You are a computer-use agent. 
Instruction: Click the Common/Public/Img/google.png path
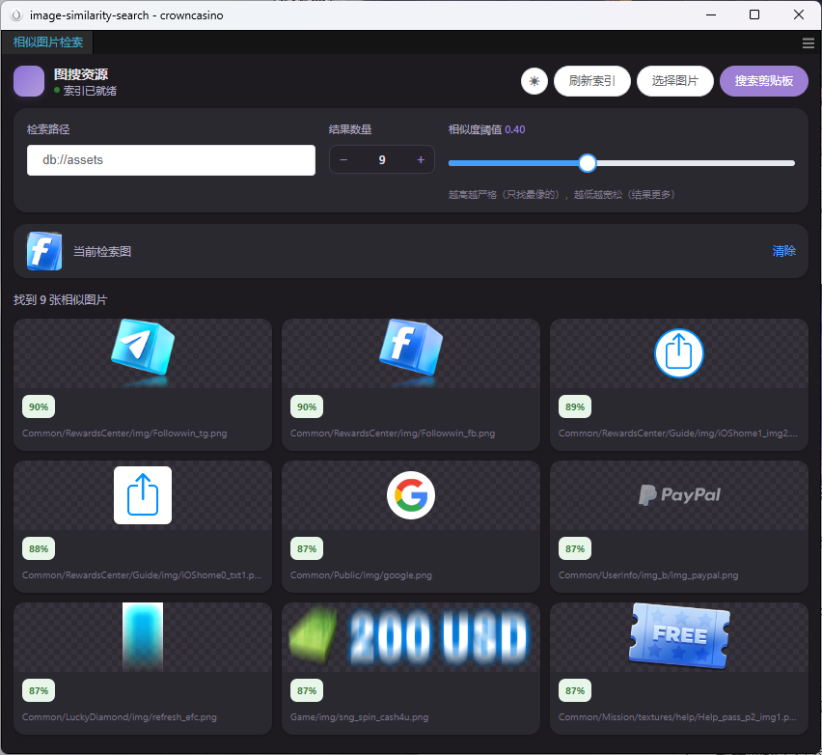361,575
